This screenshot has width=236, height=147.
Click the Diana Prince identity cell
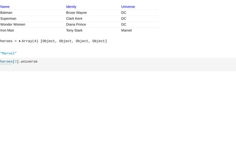pos(76,24)
